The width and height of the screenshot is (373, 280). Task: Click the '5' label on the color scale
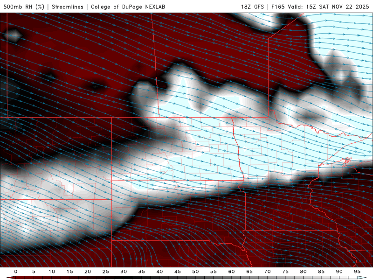(x=34, y=272)
